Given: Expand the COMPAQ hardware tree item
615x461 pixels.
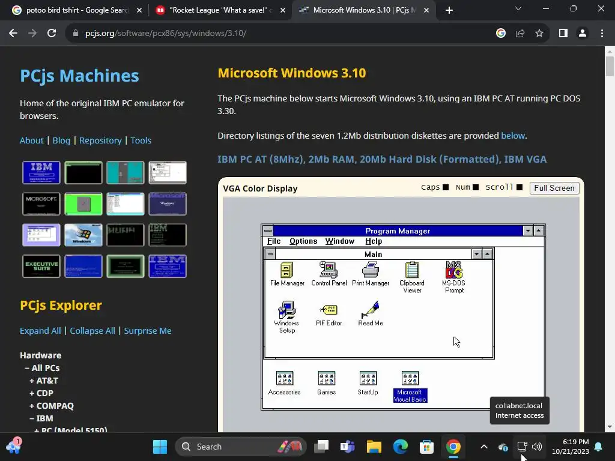Looking at the screenshot, I should tap(52, 406).
